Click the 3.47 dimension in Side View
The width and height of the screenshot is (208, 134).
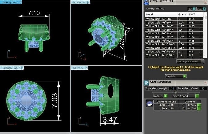pos(110,120)
